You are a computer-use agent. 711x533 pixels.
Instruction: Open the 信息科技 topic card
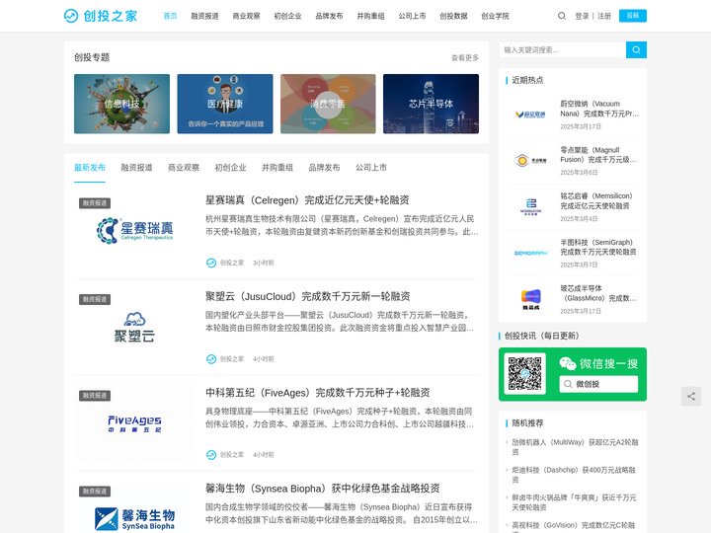[122, 104]
